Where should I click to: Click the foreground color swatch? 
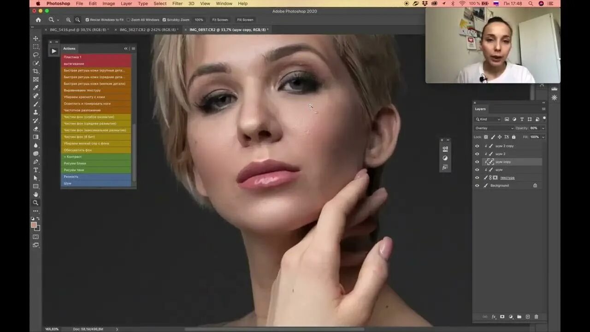[x=34, y=225]
